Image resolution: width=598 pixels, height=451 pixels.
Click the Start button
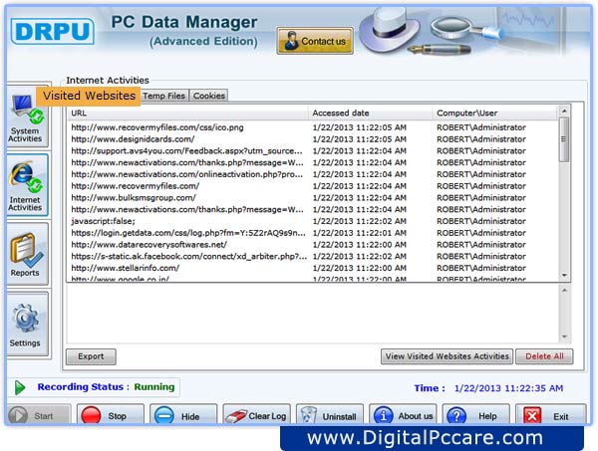(x=39, y=415)
